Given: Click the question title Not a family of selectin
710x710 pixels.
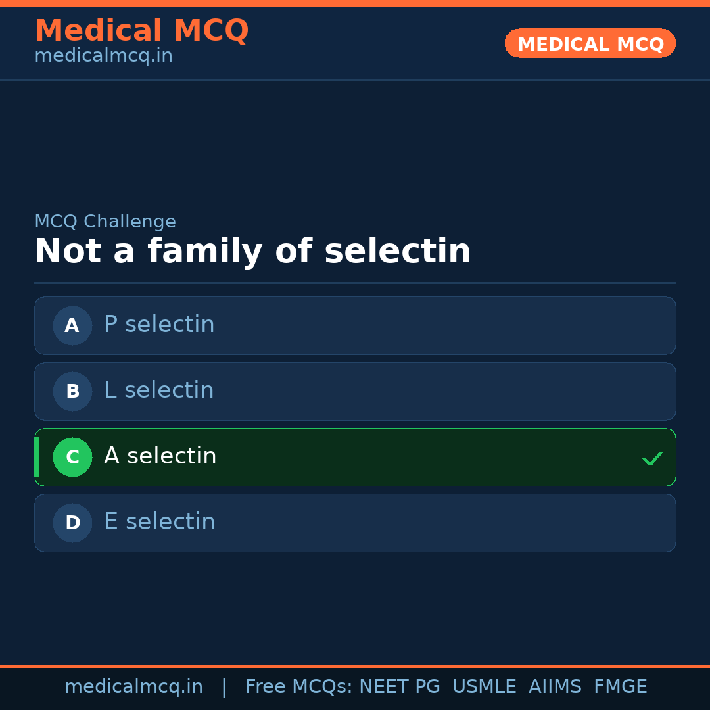Looking at the screenshot, I should point(252,250).
